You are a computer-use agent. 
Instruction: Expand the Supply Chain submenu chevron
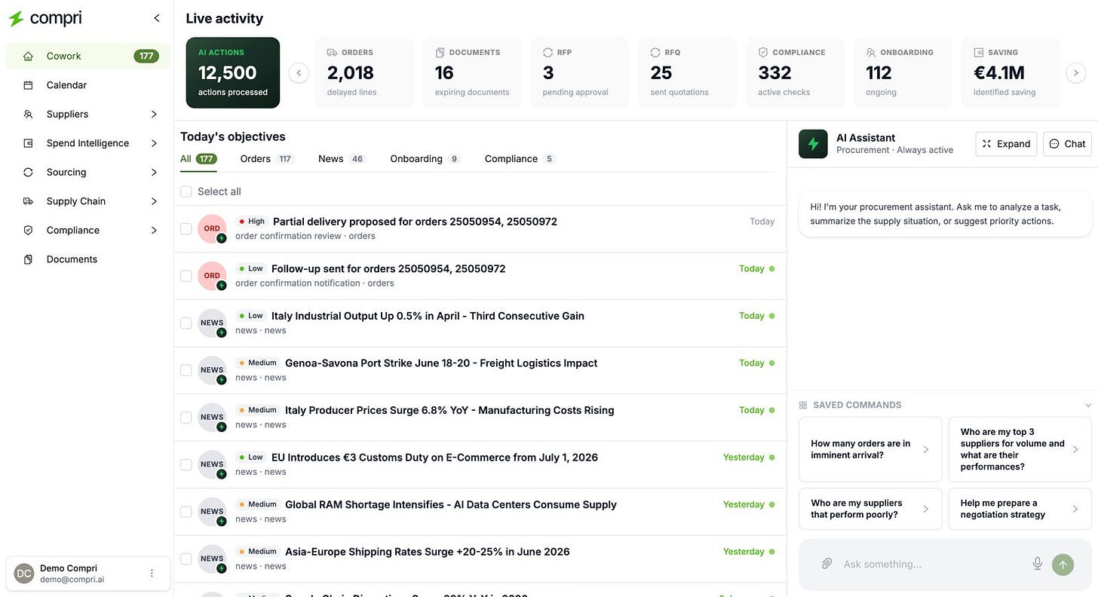click(154, 201)
